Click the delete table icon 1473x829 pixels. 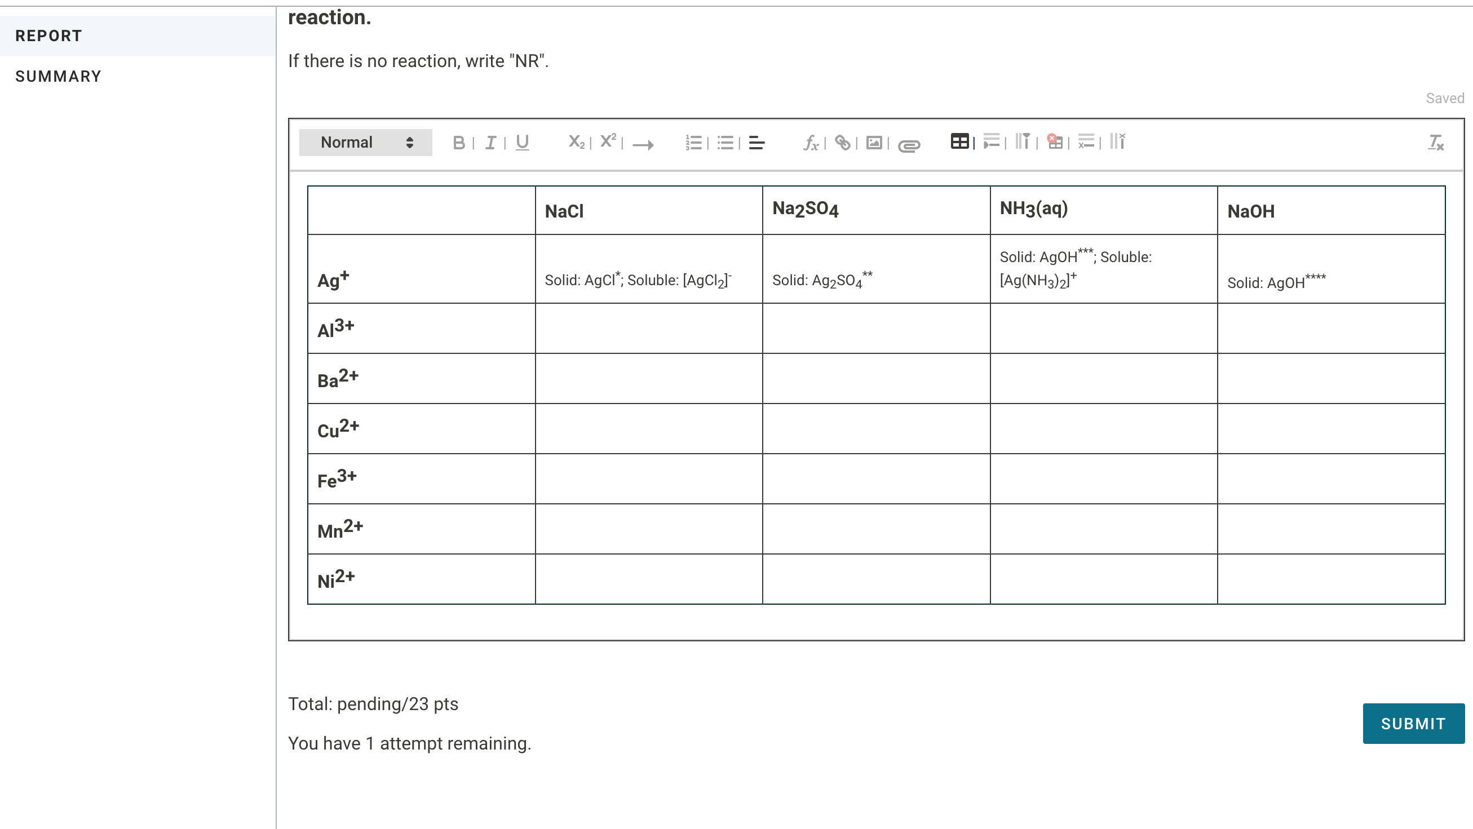pyautogui.click(x=1054, y=141)
